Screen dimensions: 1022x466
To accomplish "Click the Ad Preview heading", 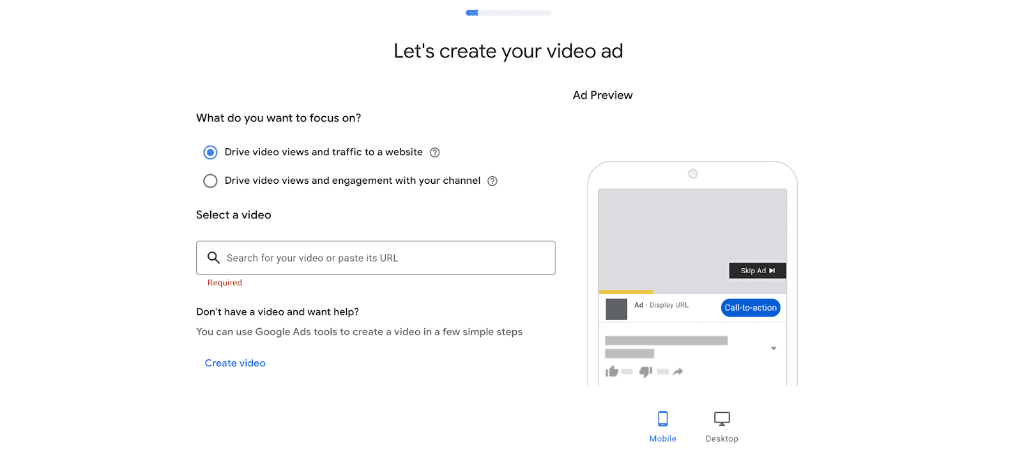I will [602, 95].
